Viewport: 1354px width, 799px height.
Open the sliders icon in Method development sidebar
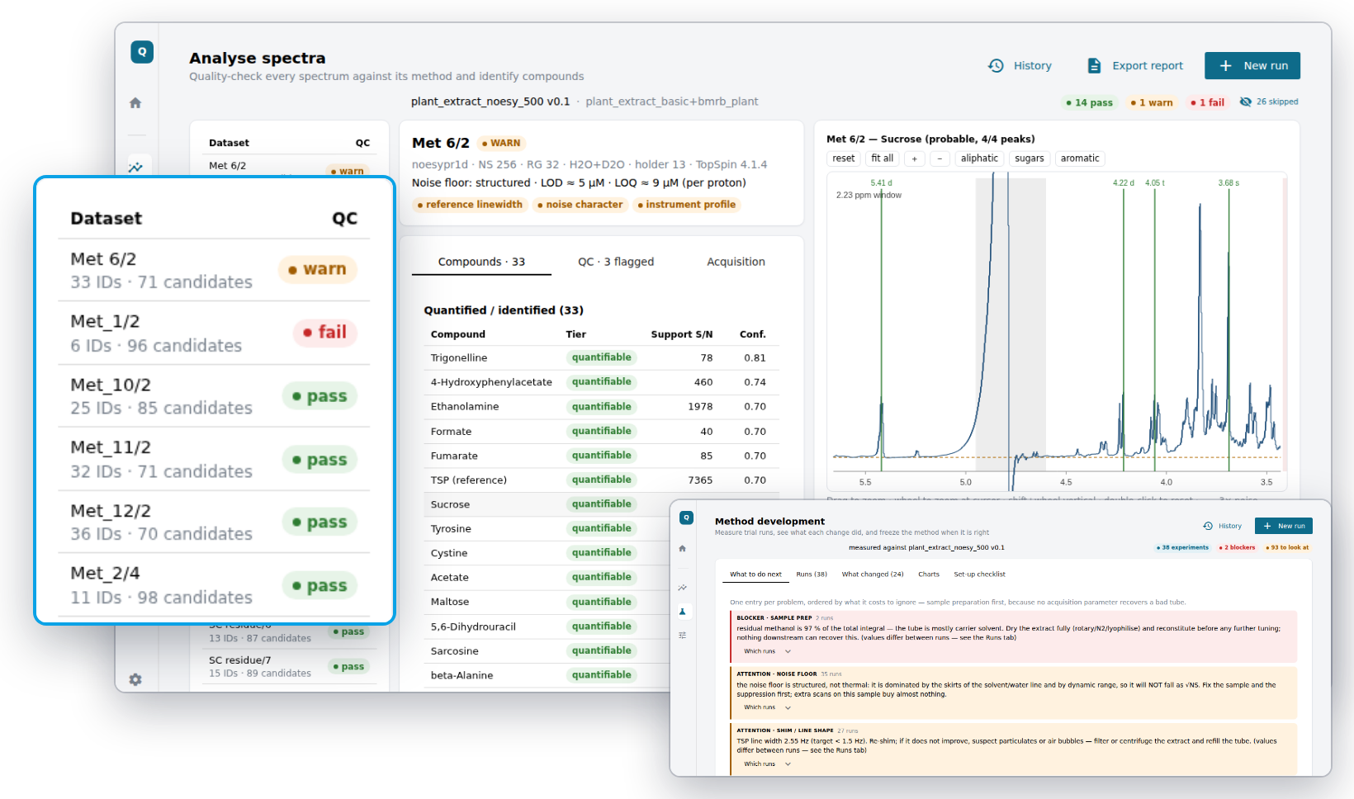tap(682, 635)
